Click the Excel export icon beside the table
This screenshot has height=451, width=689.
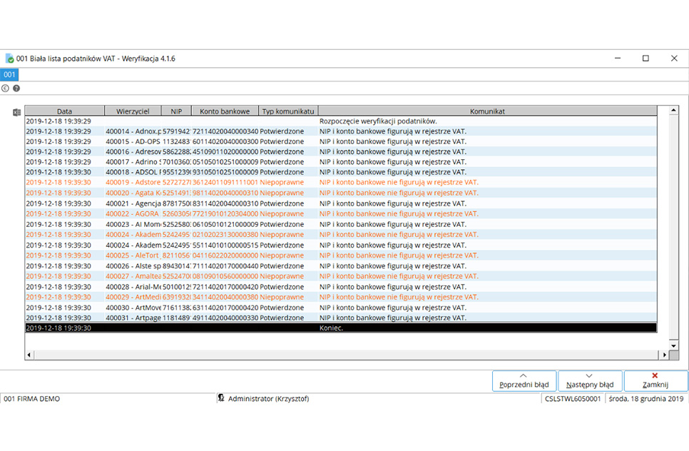[16, 112]
